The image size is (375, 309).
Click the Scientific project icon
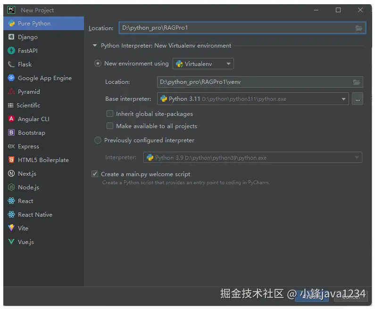(x=10, y=106)
